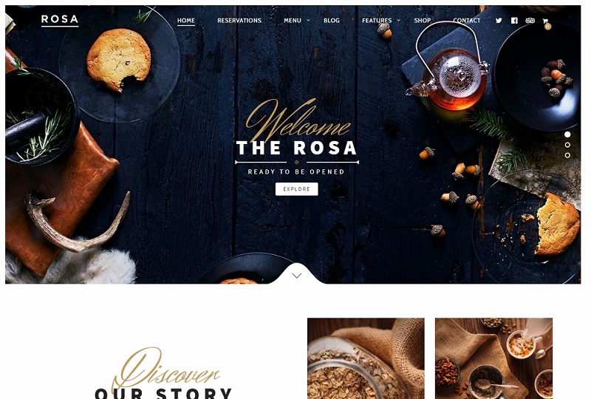
Task: Open the nuts and cereal bowls image
Action: point(493,358)
